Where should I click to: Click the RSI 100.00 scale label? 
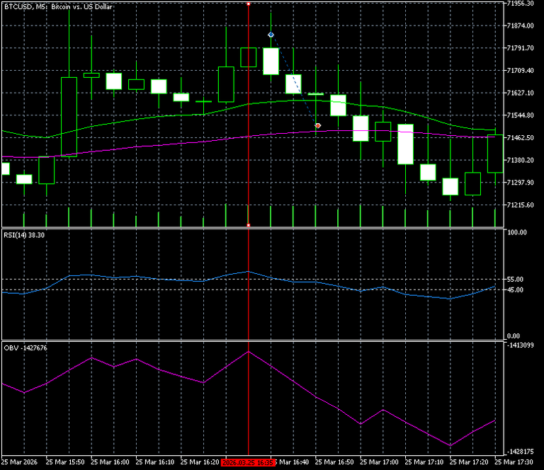pyautogui.click(x=516, y=232)
